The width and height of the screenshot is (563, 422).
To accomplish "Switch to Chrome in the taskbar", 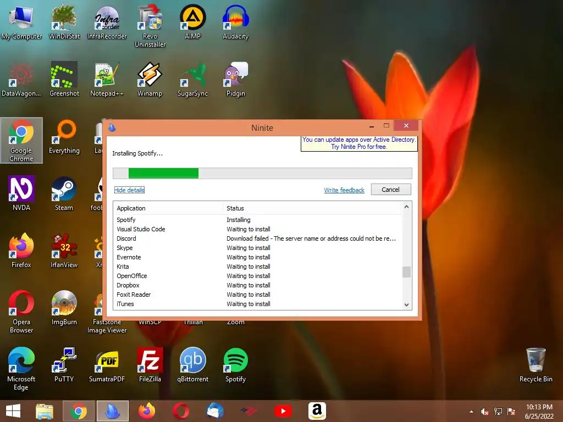I will [x=79, y=411].
